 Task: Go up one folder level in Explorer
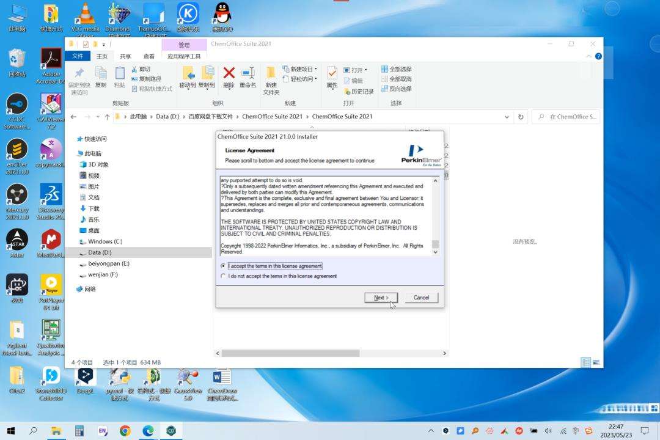pyautogui.click(x=107, y=117)
